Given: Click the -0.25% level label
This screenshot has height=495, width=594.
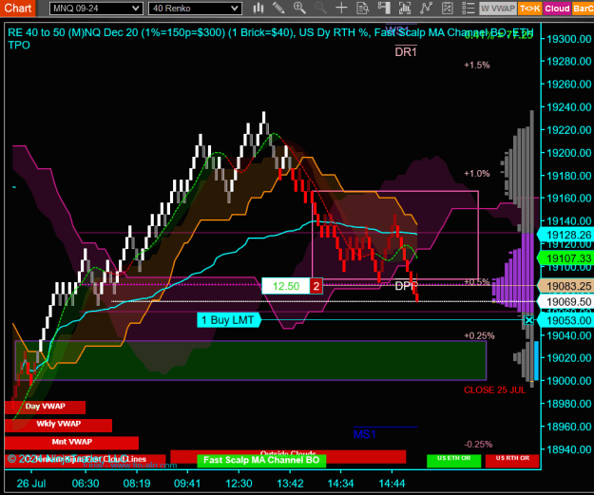Looking at the screenshot, I should pyautogui.click(x=478, y=444).
